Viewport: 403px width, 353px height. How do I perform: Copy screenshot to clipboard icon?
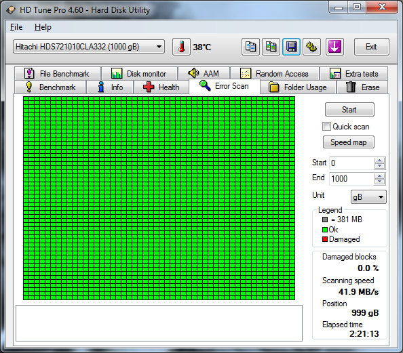(x=271, y=47)
